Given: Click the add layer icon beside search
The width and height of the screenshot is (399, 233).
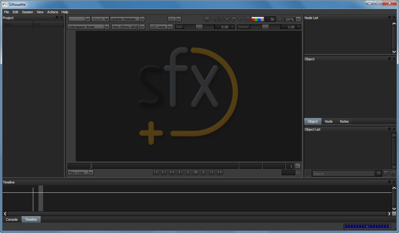Looking at the screenshot, I should (386, 173).
